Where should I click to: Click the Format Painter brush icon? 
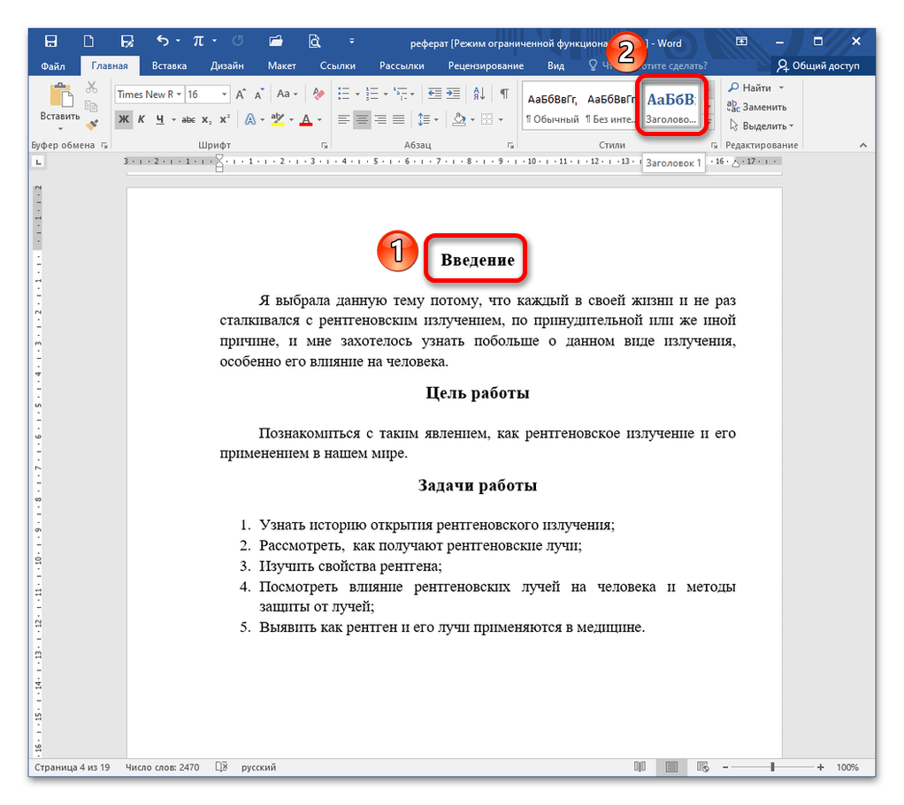[x=91, y=125]
